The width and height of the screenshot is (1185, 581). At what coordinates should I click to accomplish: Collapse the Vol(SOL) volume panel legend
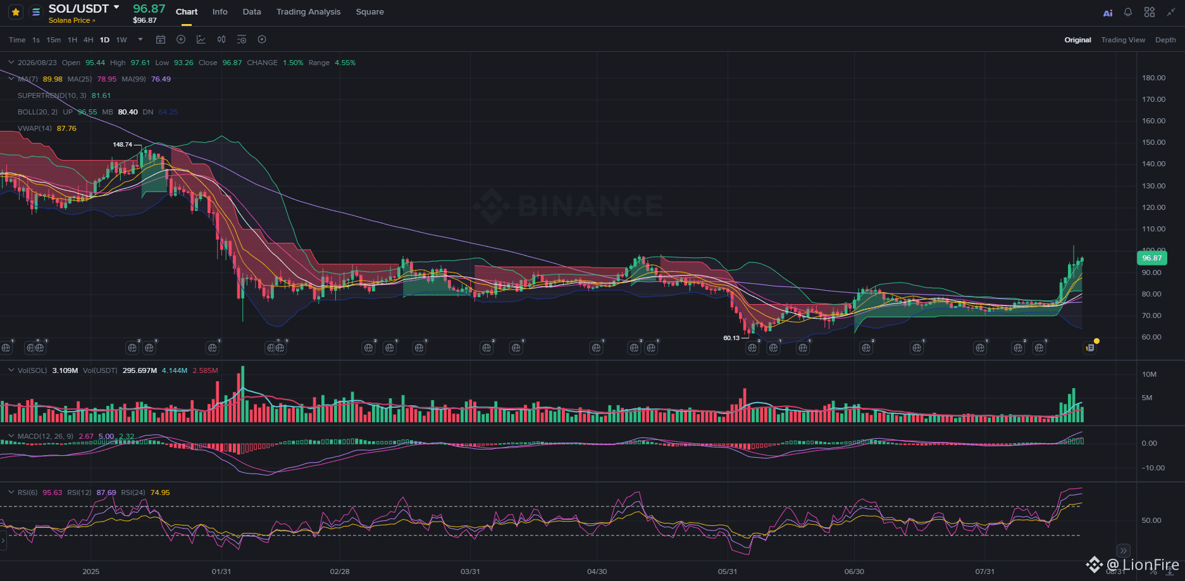coord(11,370)
